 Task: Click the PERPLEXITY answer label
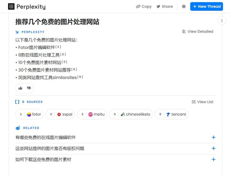pyautogui.click(x=33, y=32)
